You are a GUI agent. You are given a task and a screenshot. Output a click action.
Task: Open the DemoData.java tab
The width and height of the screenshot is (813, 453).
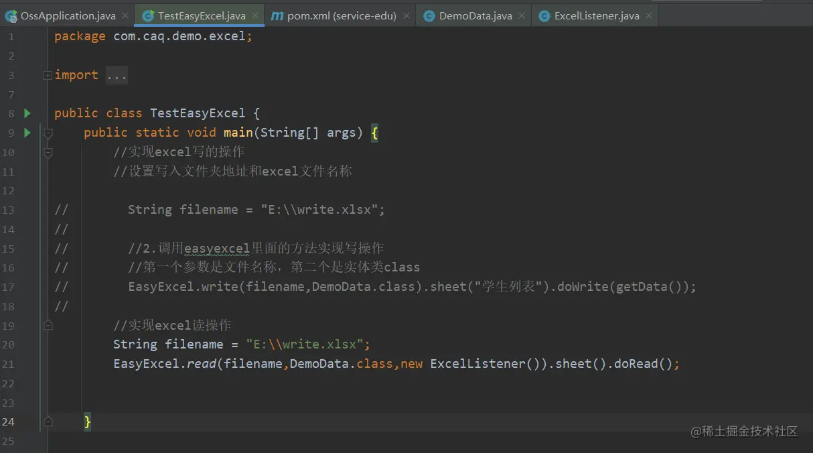tap(474, 15)
